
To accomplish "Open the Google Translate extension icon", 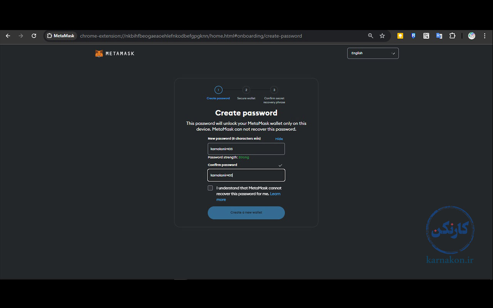I will 439,36.
